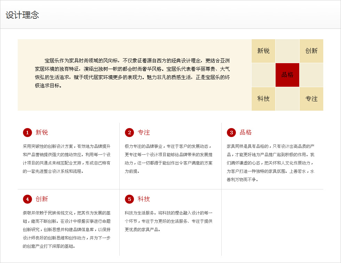The width and height of the screenshot is (341, 263).
Task: Select the 专注 tile in the grid
Action: click(x=311, y=99)
